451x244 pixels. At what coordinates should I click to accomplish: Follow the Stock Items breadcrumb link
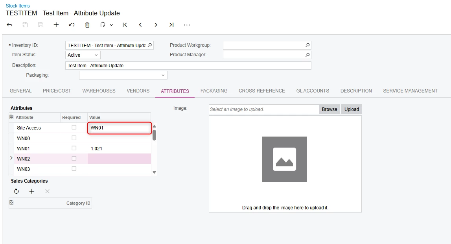18,6
